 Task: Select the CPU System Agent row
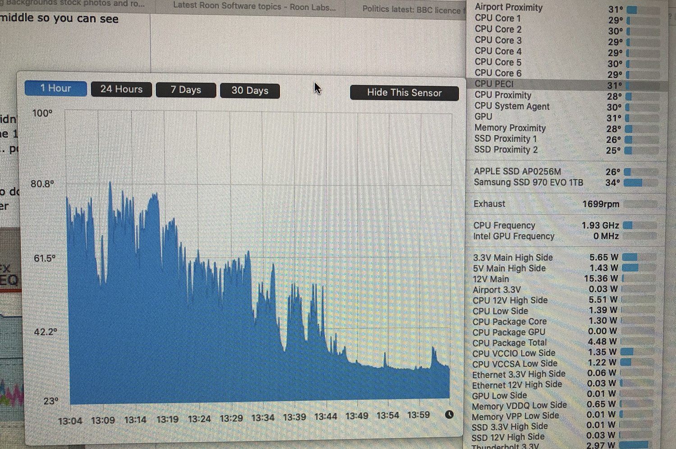(x=566, y=106)
